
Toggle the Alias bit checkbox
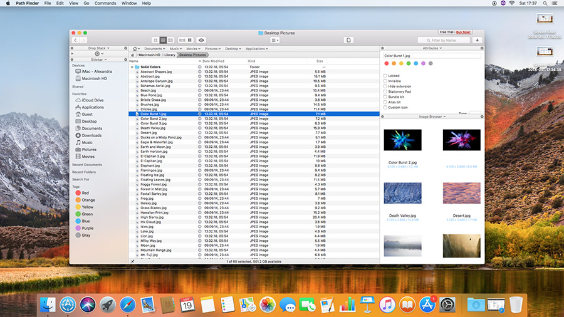(385, 102)
